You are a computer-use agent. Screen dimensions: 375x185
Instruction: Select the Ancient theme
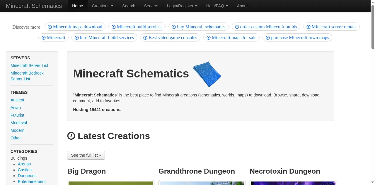[17, 100]
